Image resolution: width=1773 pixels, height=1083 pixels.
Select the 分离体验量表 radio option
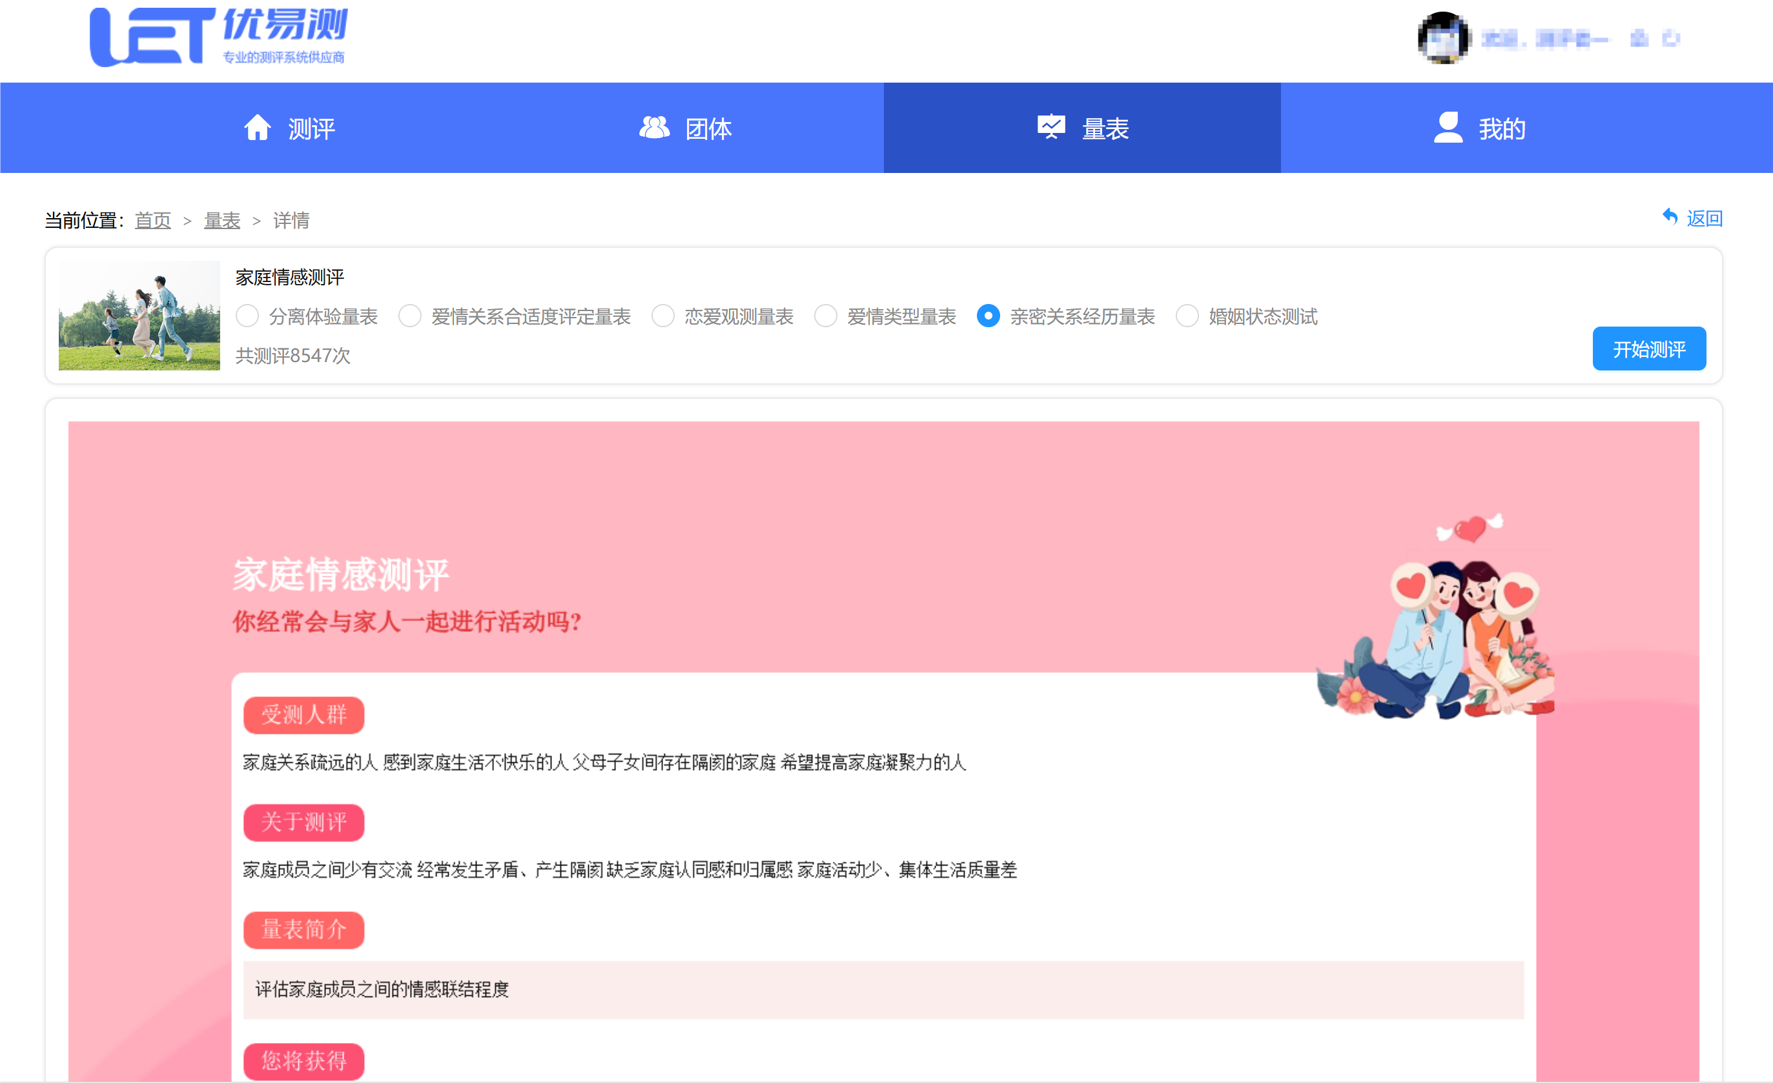(x=247, y=316)
